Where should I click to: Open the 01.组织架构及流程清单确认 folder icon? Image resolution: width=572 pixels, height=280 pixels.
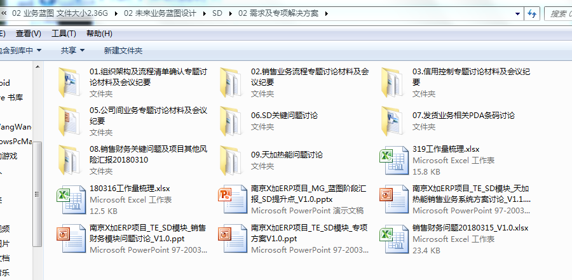tap(70, 82)
